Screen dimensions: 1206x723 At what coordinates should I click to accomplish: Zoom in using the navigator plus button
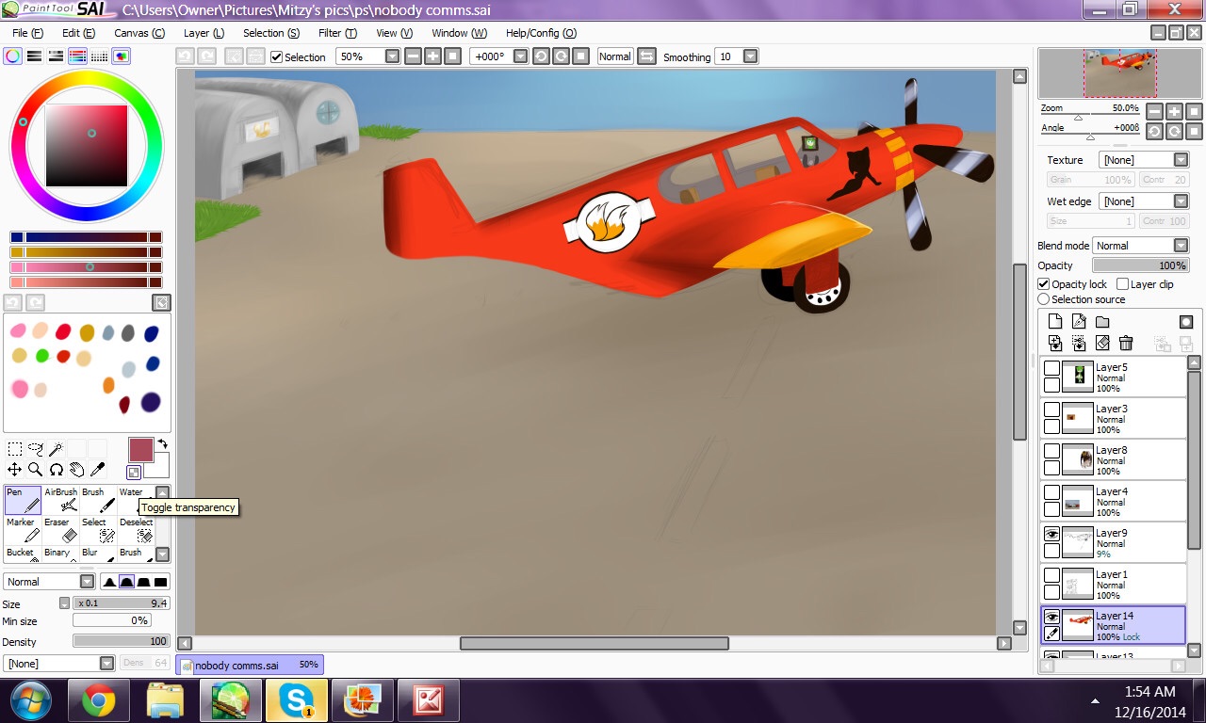coord(1174,111)
